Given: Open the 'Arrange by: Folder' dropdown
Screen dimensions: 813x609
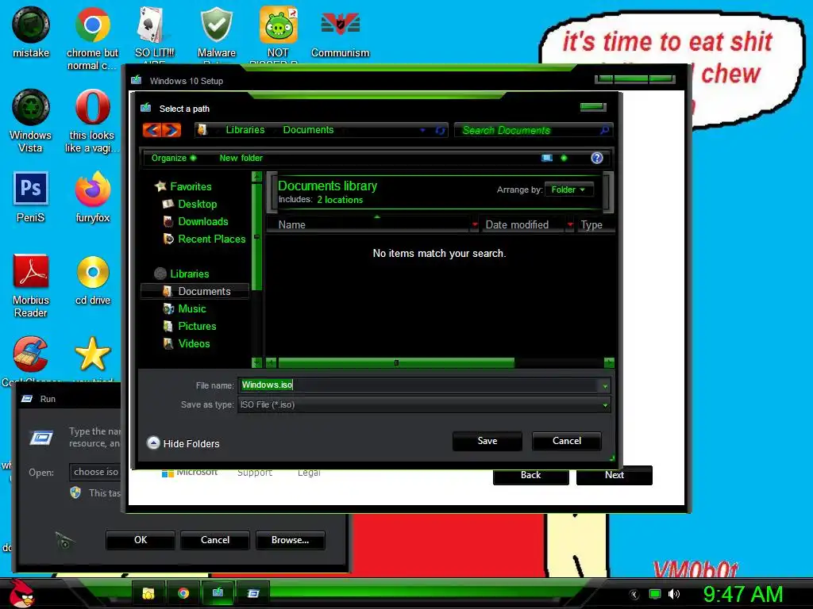Looking at the screenshot, I should 568,190.
